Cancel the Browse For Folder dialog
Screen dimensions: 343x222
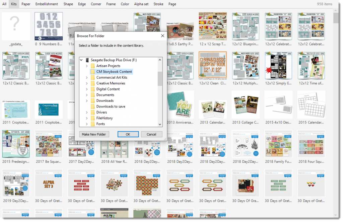tap(151, 134)
